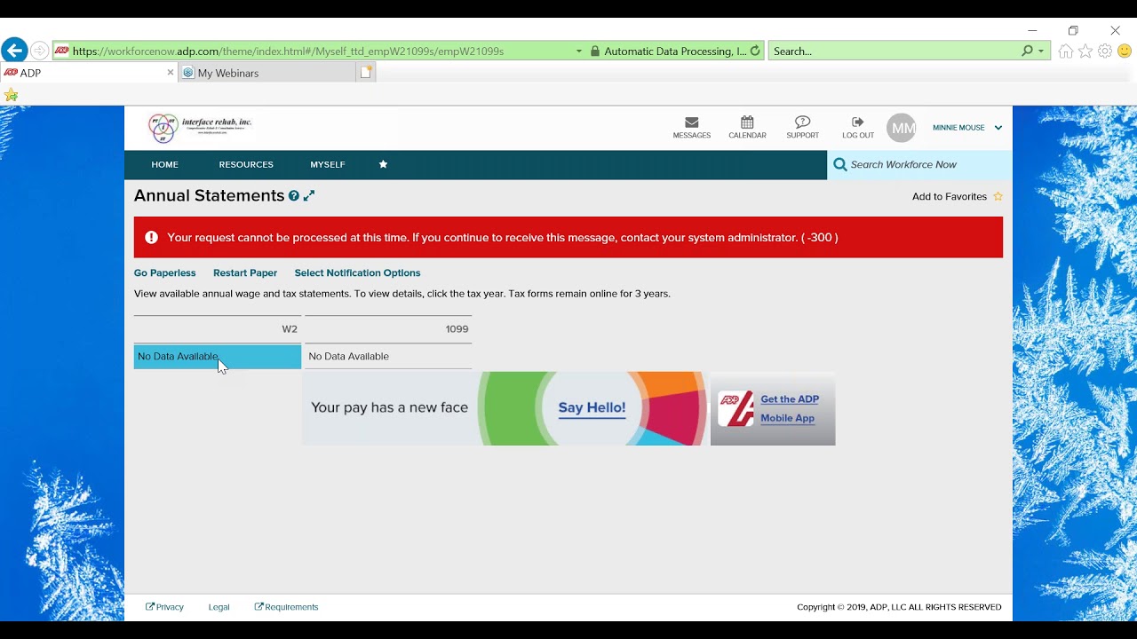1137x639 pixels.
Task: Click the browser Refresh icon
Action: coord(755,51)
